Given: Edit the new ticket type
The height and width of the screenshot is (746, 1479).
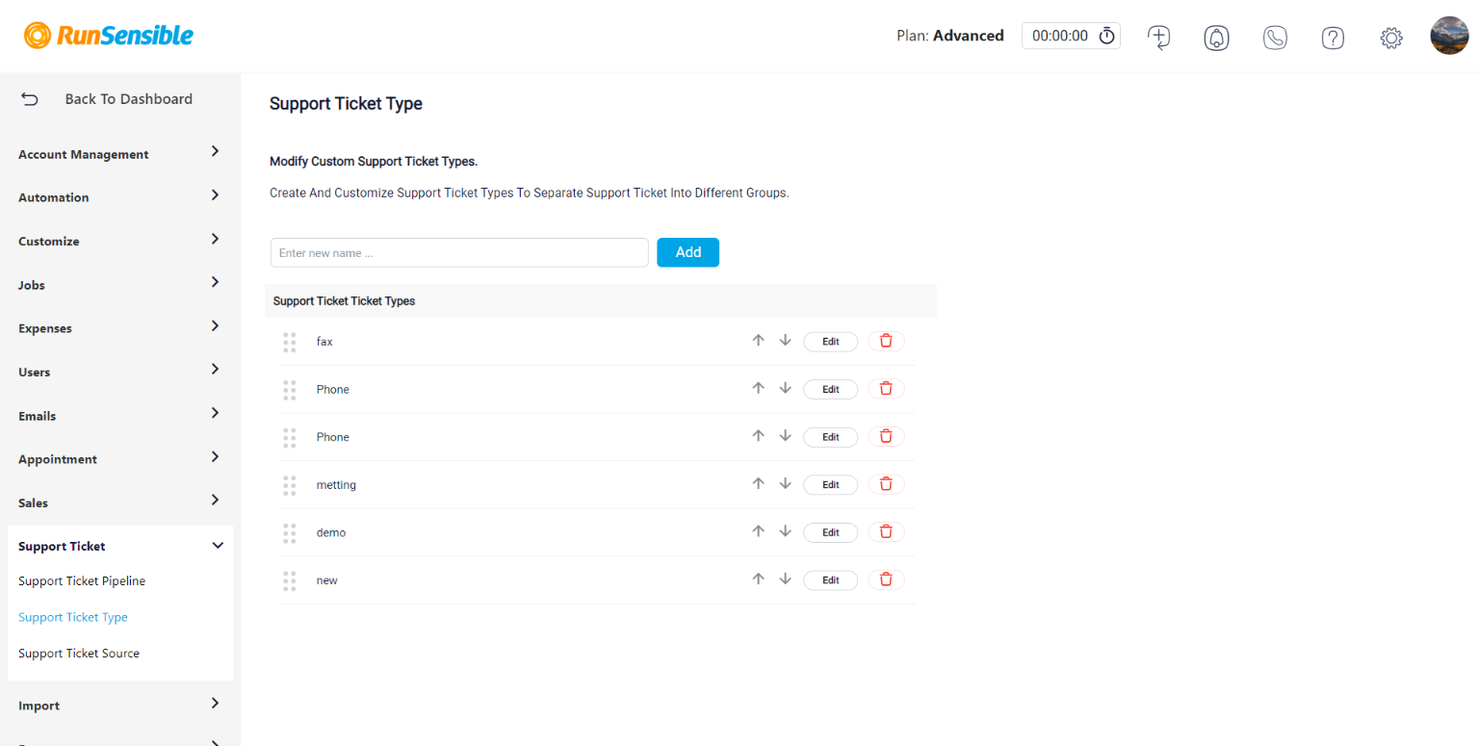Looking at the screenshot, I should tap(830, 580).
